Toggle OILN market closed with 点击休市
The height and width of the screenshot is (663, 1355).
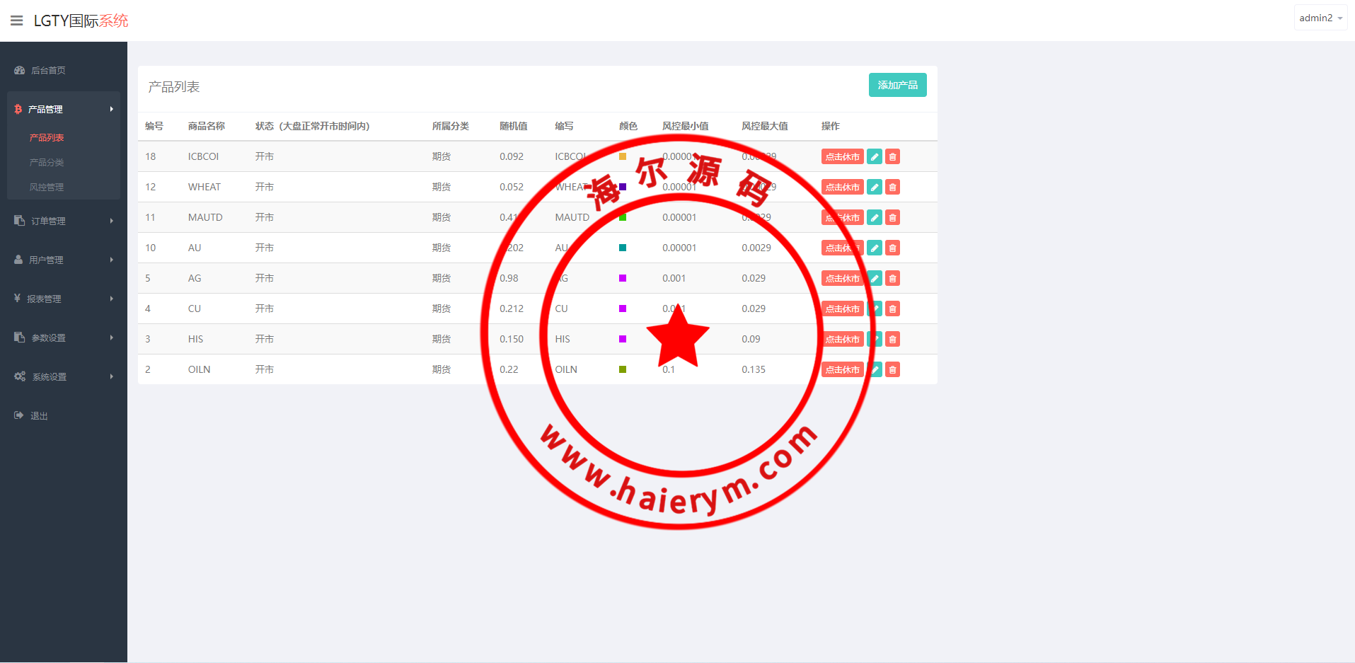pos(842,370)
